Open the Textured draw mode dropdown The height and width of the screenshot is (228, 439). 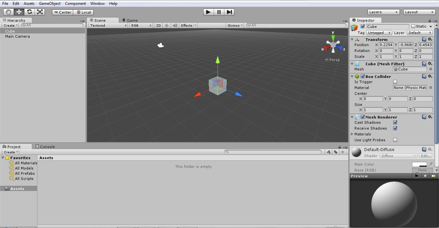click(x=108, y=25)
